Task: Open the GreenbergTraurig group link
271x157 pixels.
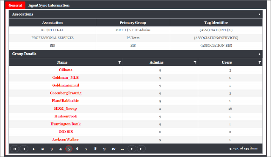Action: coord(66,93)
